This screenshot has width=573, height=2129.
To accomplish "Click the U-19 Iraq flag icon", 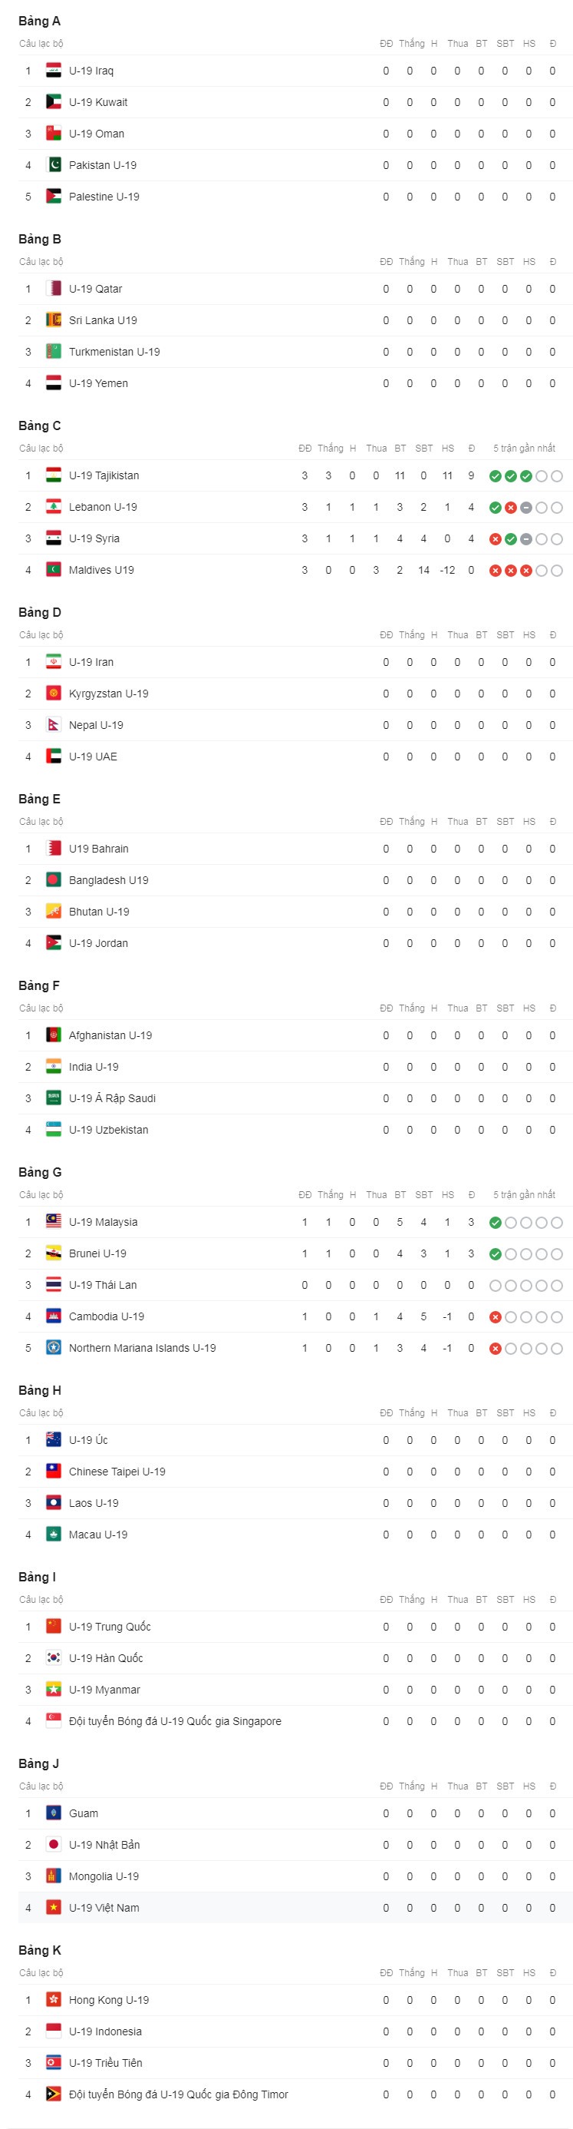I will click(x=54, y=71).
